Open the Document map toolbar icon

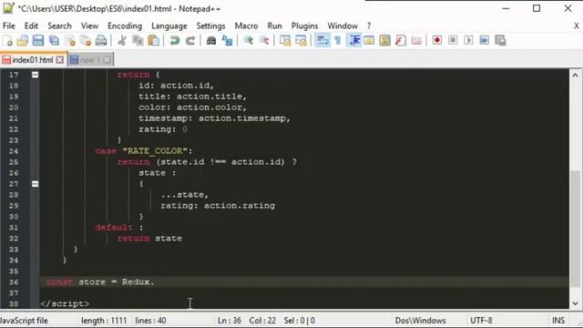click(384, 40)
